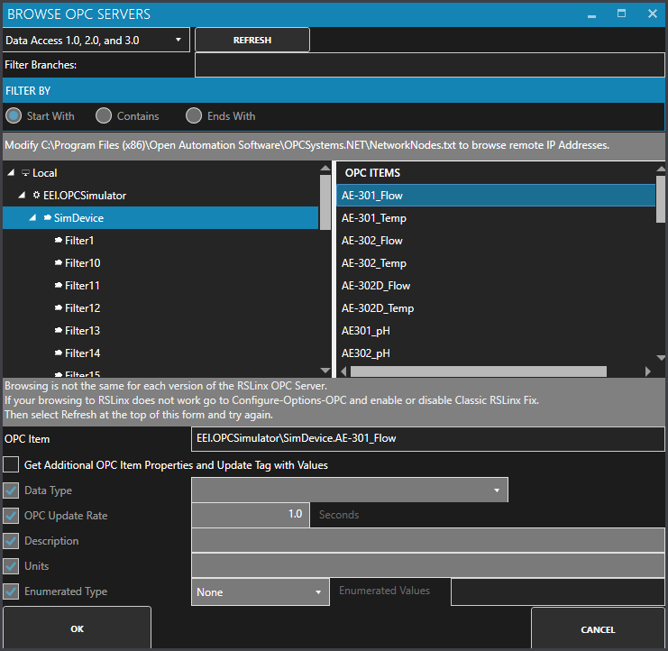
Task: Select AE301_pH from the OPC Items
Action: click(x=366, y=331)
